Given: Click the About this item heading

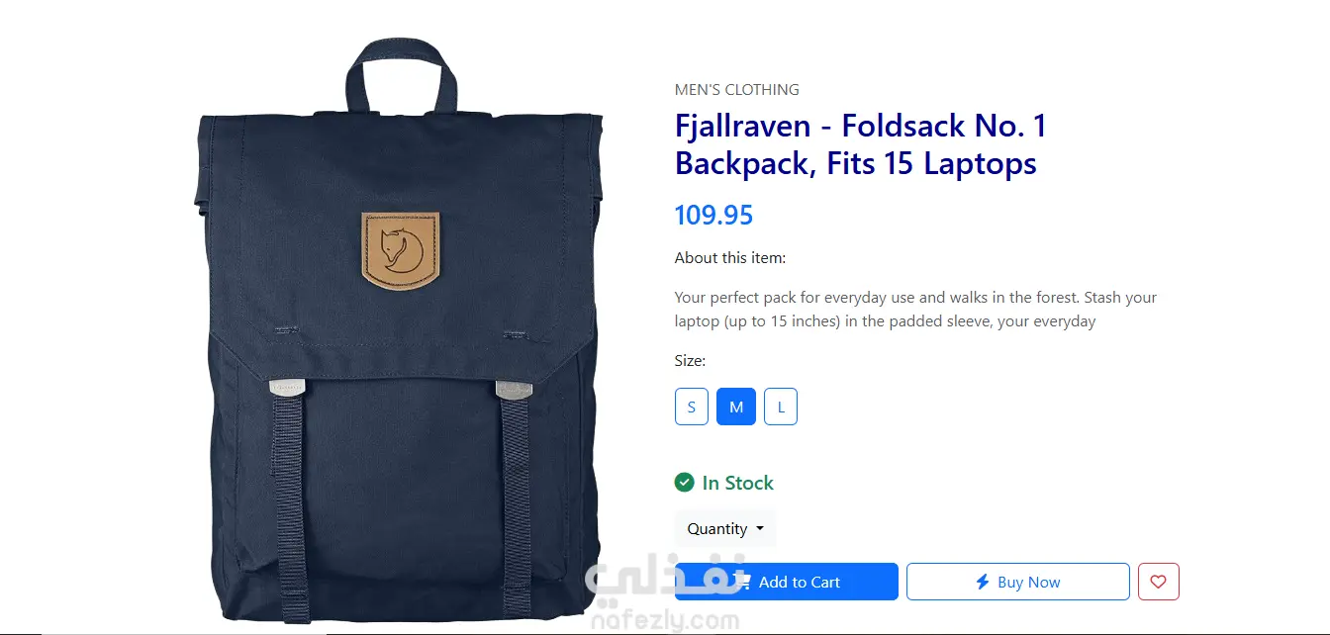Looking at the screenshot, I should click(730, 258).
